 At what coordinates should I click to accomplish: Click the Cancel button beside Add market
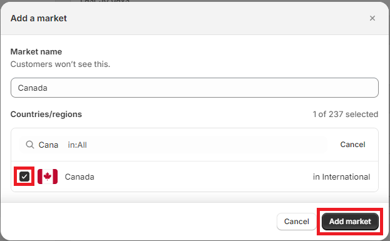(297, 222)
